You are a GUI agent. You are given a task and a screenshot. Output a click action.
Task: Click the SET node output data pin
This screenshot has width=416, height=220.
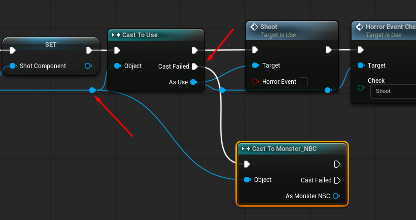point(88,66)
